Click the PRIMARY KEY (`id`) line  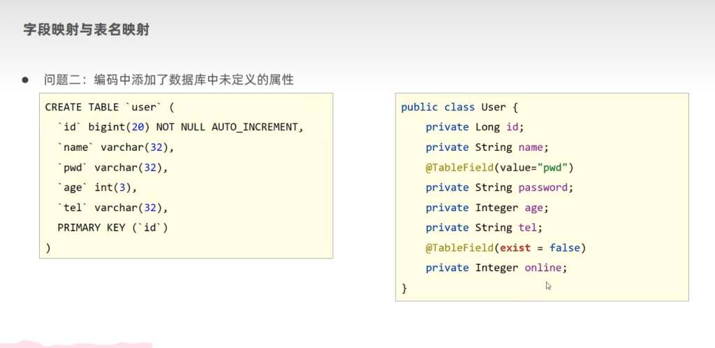pos(112,228)
